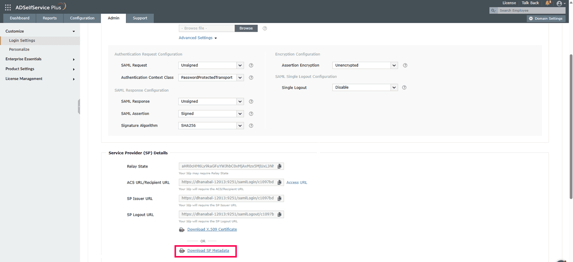Open the apps grid icon beside ADSelfService Plus
The image size is (573, 262).
8,7
